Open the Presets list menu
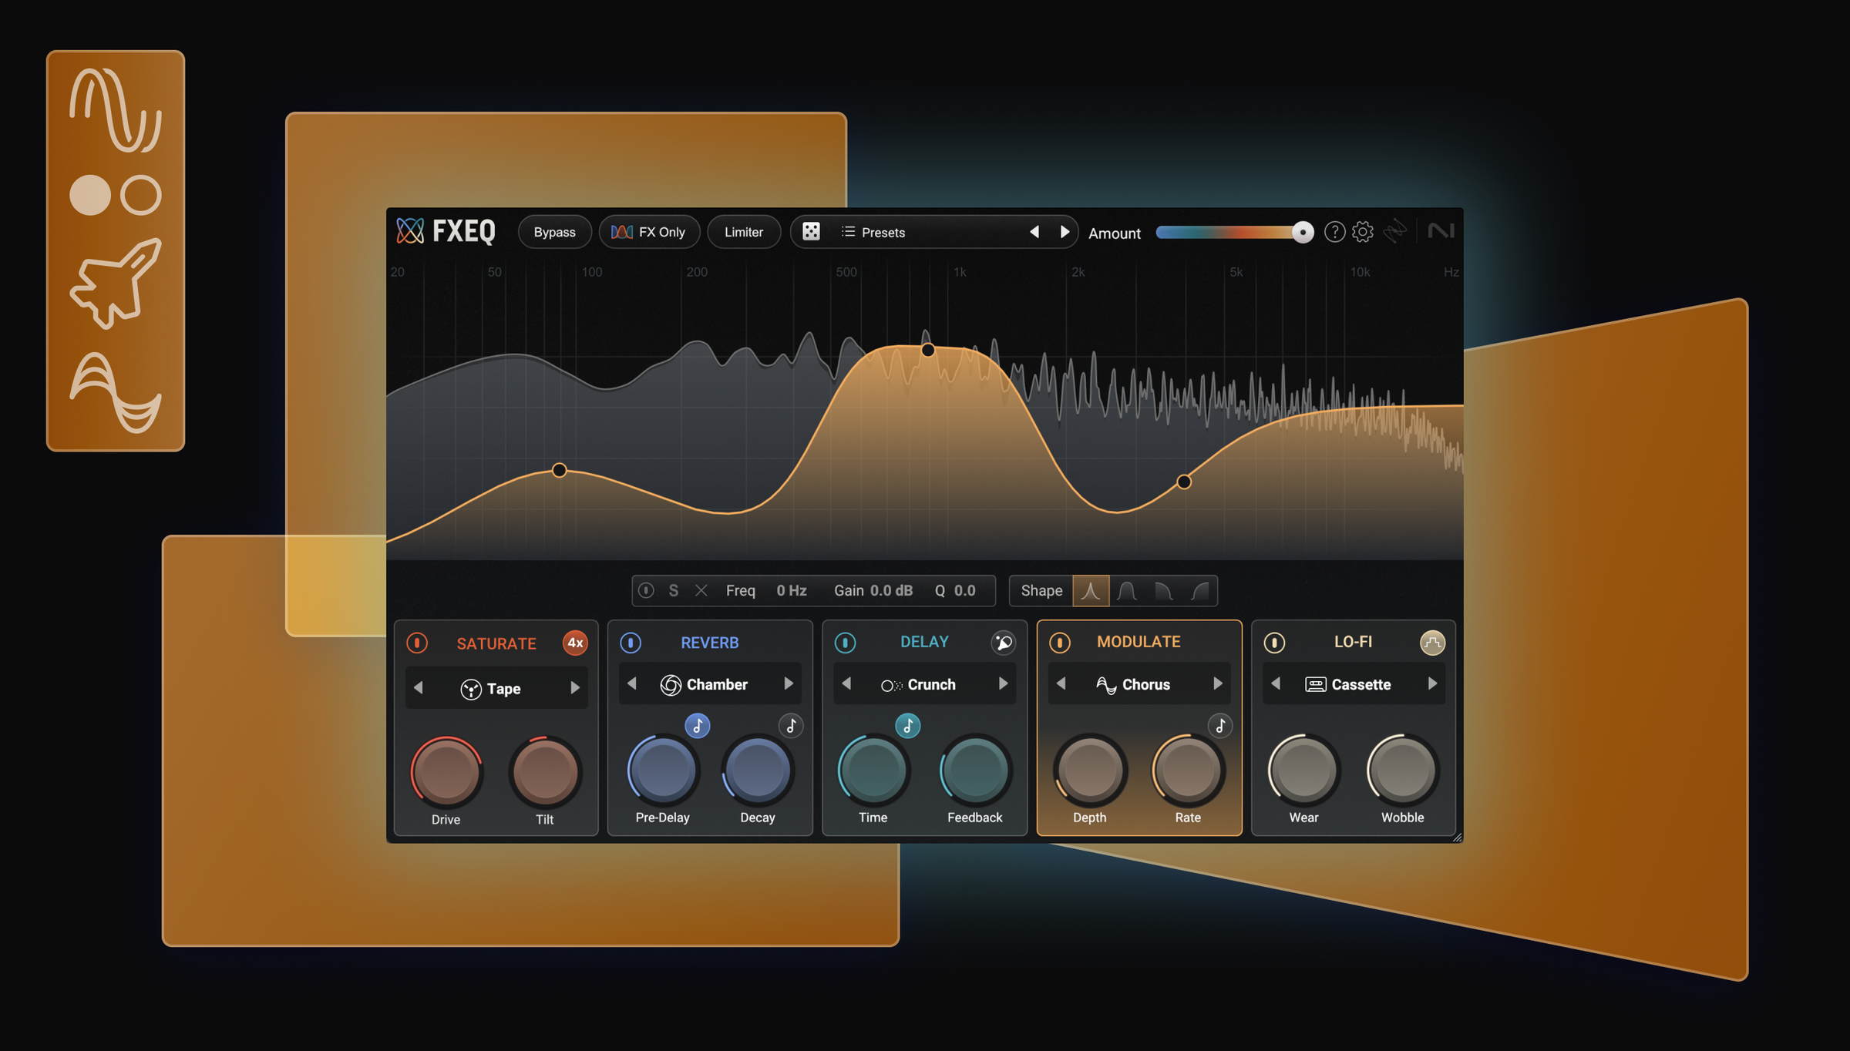1850x1051 pixels. (873, 232)
